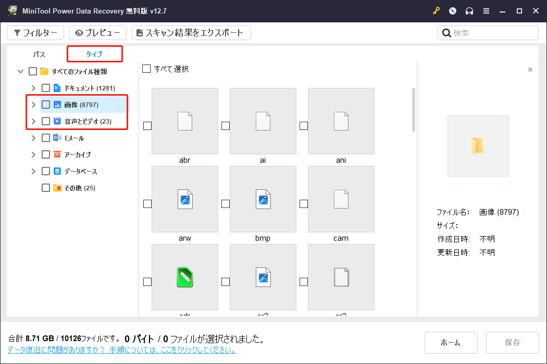Open the headphones support icon
547x364 pixels.
pos(469,10)
